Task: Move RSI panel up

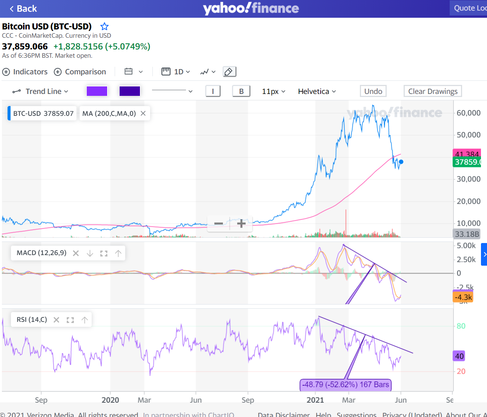Action: tap(84, 320)
